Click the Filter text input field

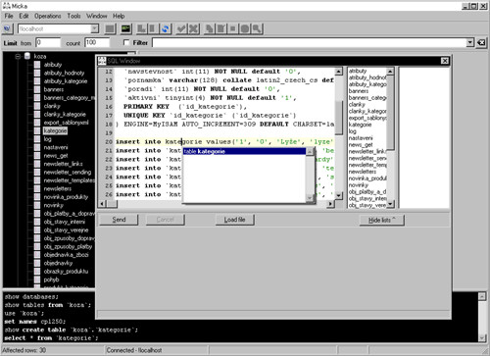click(310, 42)
